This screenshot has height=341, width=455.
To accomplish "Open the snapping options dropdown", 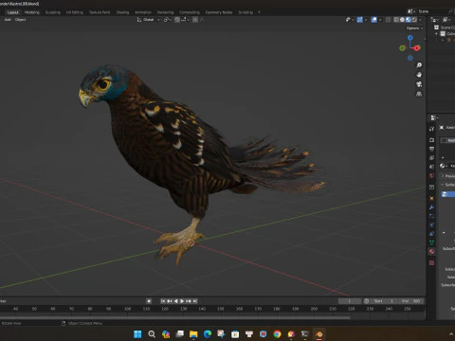I will (x=185, y=20).
